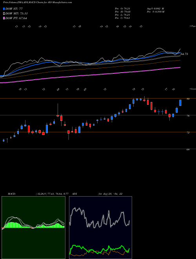The image size is (196, 259).
Task: Click the thick magenta long-term EMA line
Action: [91, 75]
